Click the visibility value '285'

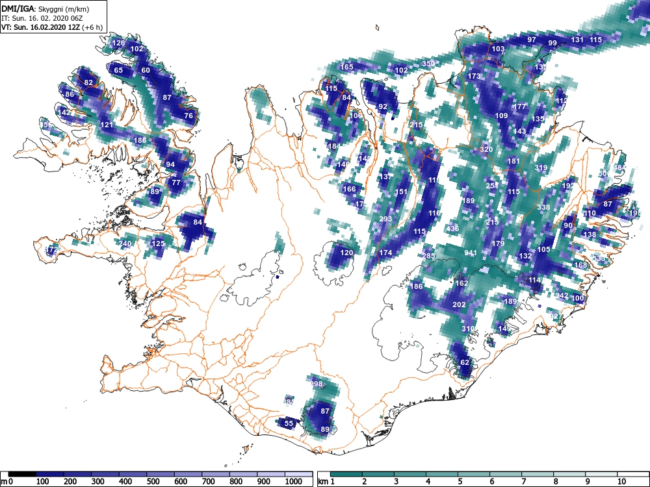[428, 256]
